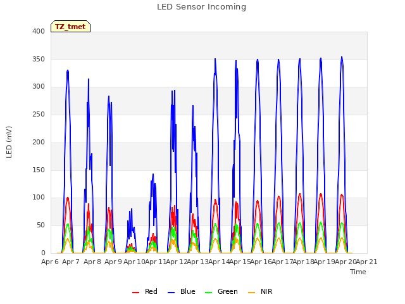Click the Apr 21 x-axis tick label
405x304 pixels.
pos(366,262)
